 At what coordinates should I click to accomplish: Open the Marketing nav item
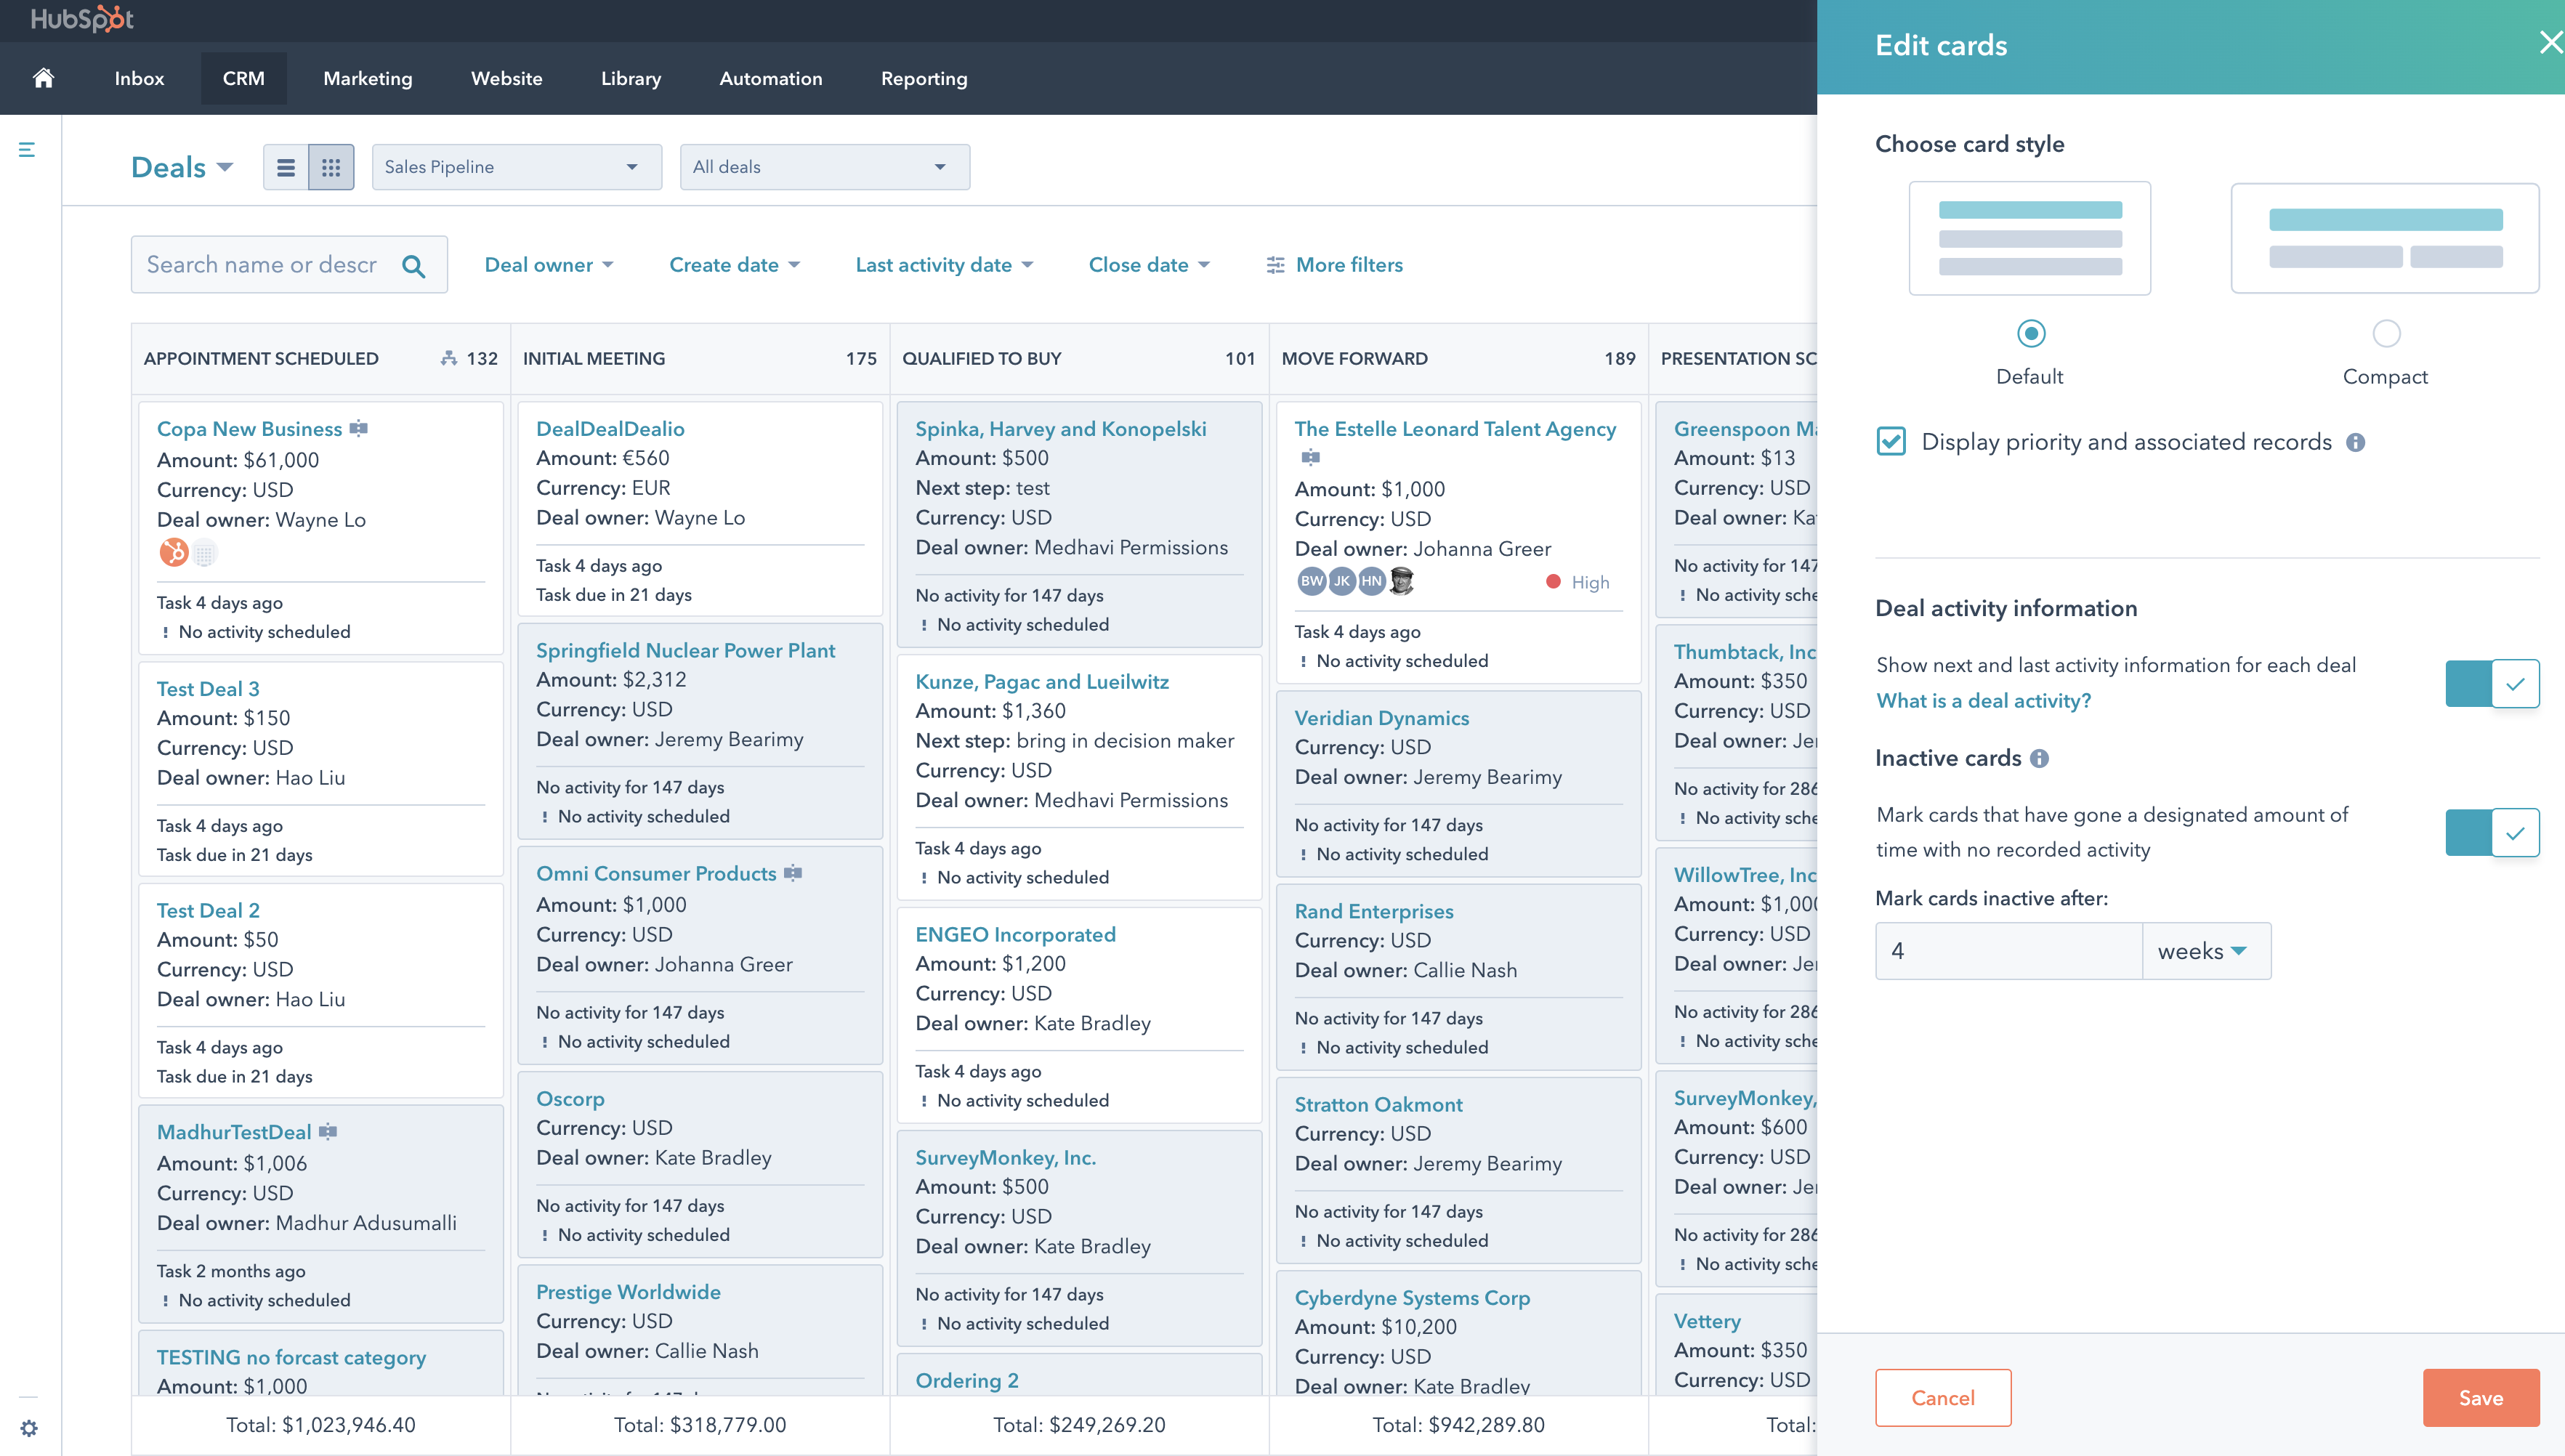pyautogui.click(x=368, y=78)
